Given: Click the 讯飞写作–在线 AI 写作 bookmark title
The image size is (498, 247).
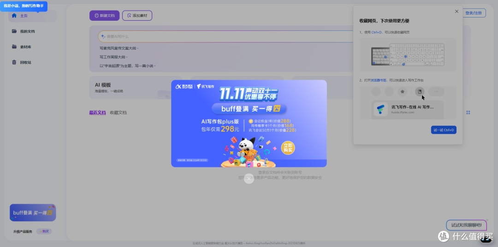Looking at the screenshot, I should [413, 107].
